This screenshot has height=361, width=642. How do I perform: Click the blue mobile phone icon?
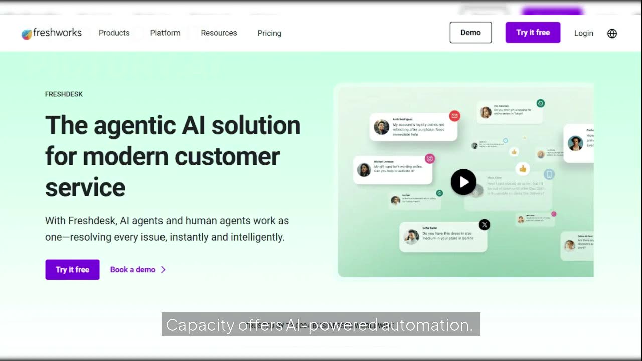549,174
